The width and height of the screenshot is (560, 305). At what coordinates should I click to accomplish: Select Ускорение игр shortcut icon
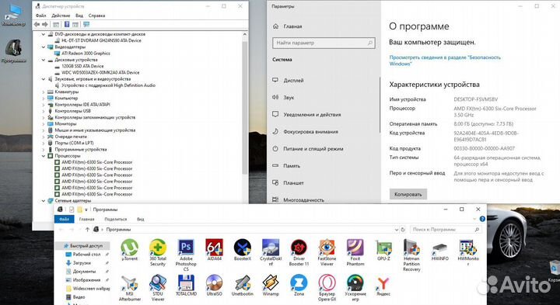pyautogui.click(x=355, y=288)
